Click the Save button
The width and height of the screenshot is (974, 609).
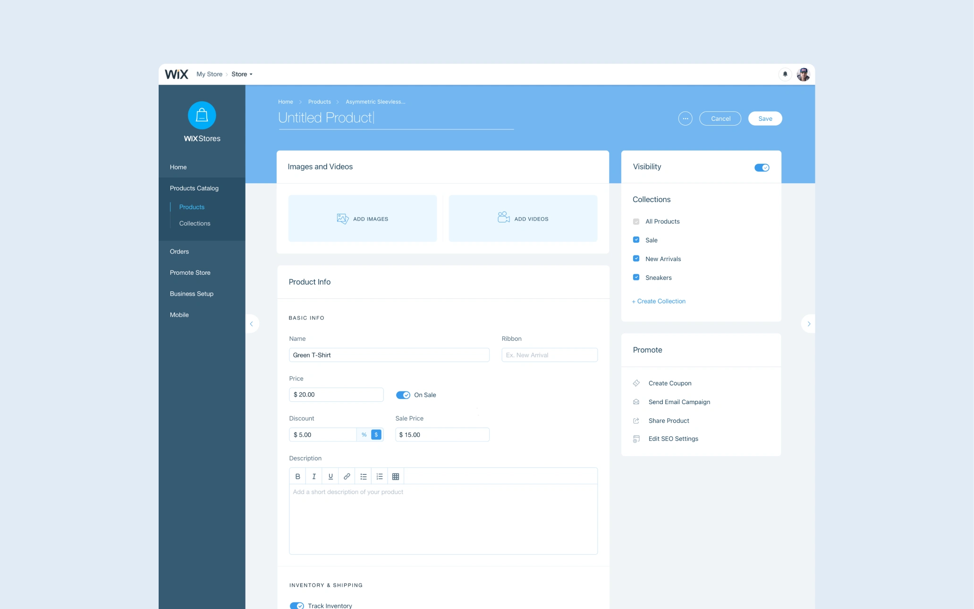[765, 118]
